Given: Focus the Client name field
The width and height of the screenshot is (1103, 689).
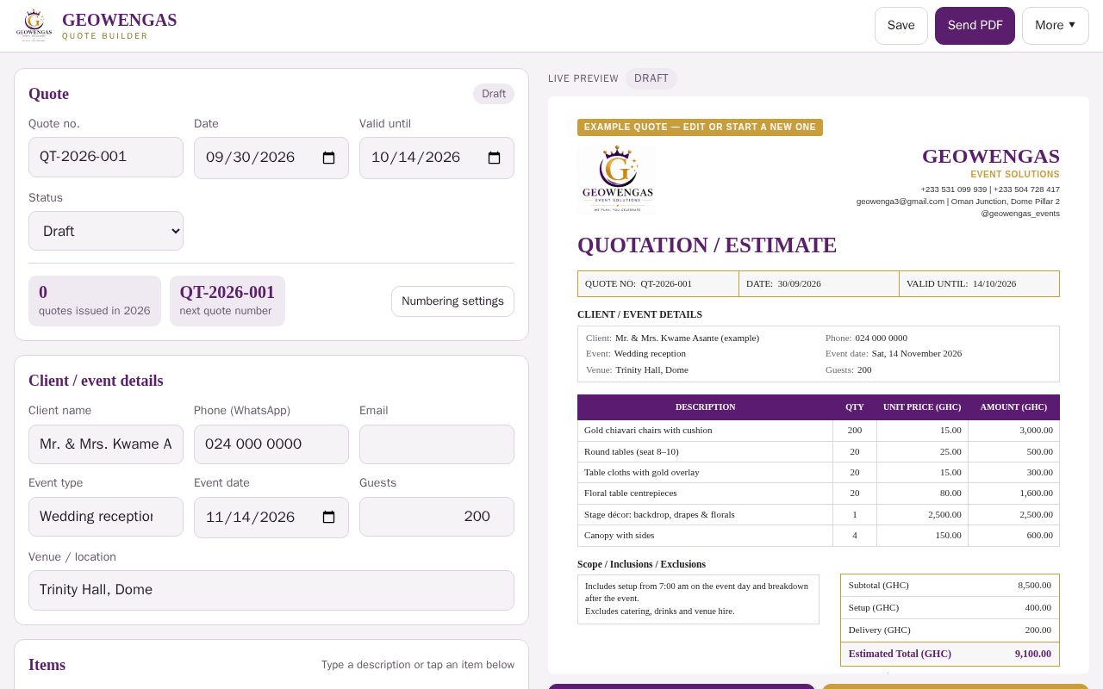Looking at the screenshot, I should click(106, 444).
